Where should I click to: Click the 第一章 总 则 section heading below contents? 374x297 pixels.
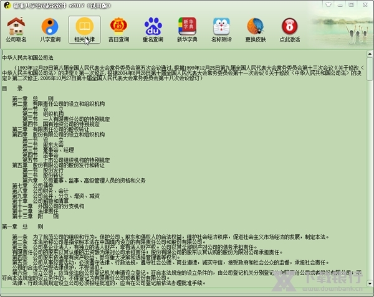(22, 227)
